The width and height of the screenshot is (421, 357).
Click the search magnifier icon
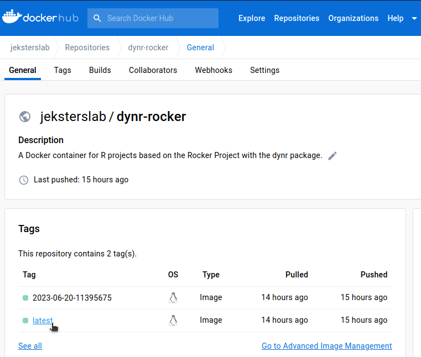pos(97,18)
